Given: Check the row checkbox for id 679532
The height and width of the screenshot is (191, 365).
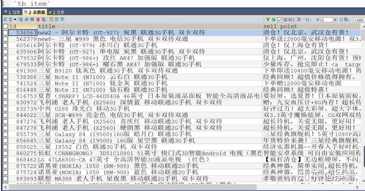Looking at the screenshot, I should click(6, 58).
